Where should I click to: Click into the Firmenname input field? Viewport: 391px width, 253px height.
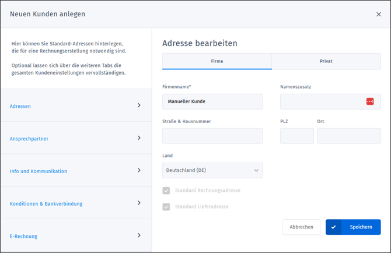[212, 101]
